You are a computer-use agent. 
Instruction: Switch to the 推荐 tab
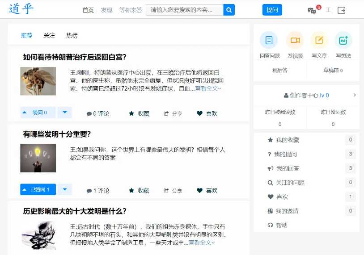pos(26,35)
